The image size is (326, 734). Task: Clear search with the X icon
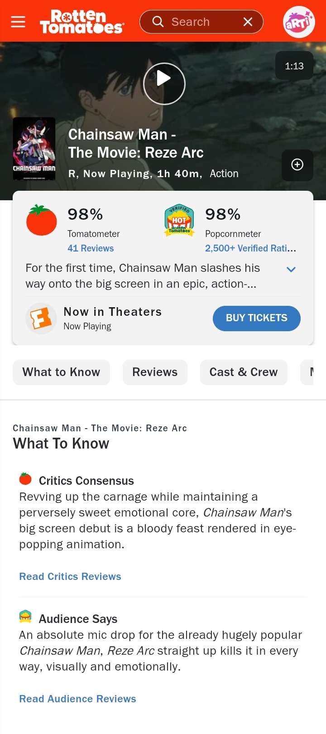(x=248, y=22)
